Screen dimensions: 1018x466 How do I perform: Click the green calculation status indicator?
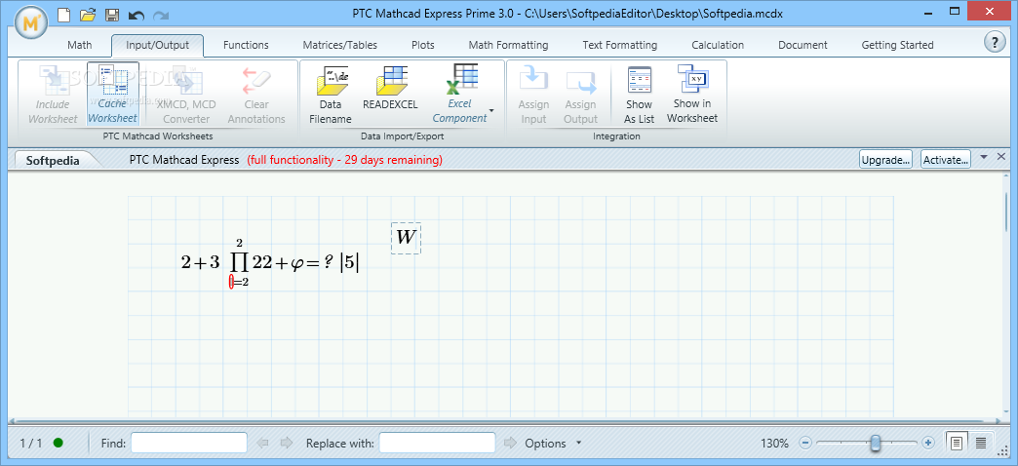tap(59, 443)
